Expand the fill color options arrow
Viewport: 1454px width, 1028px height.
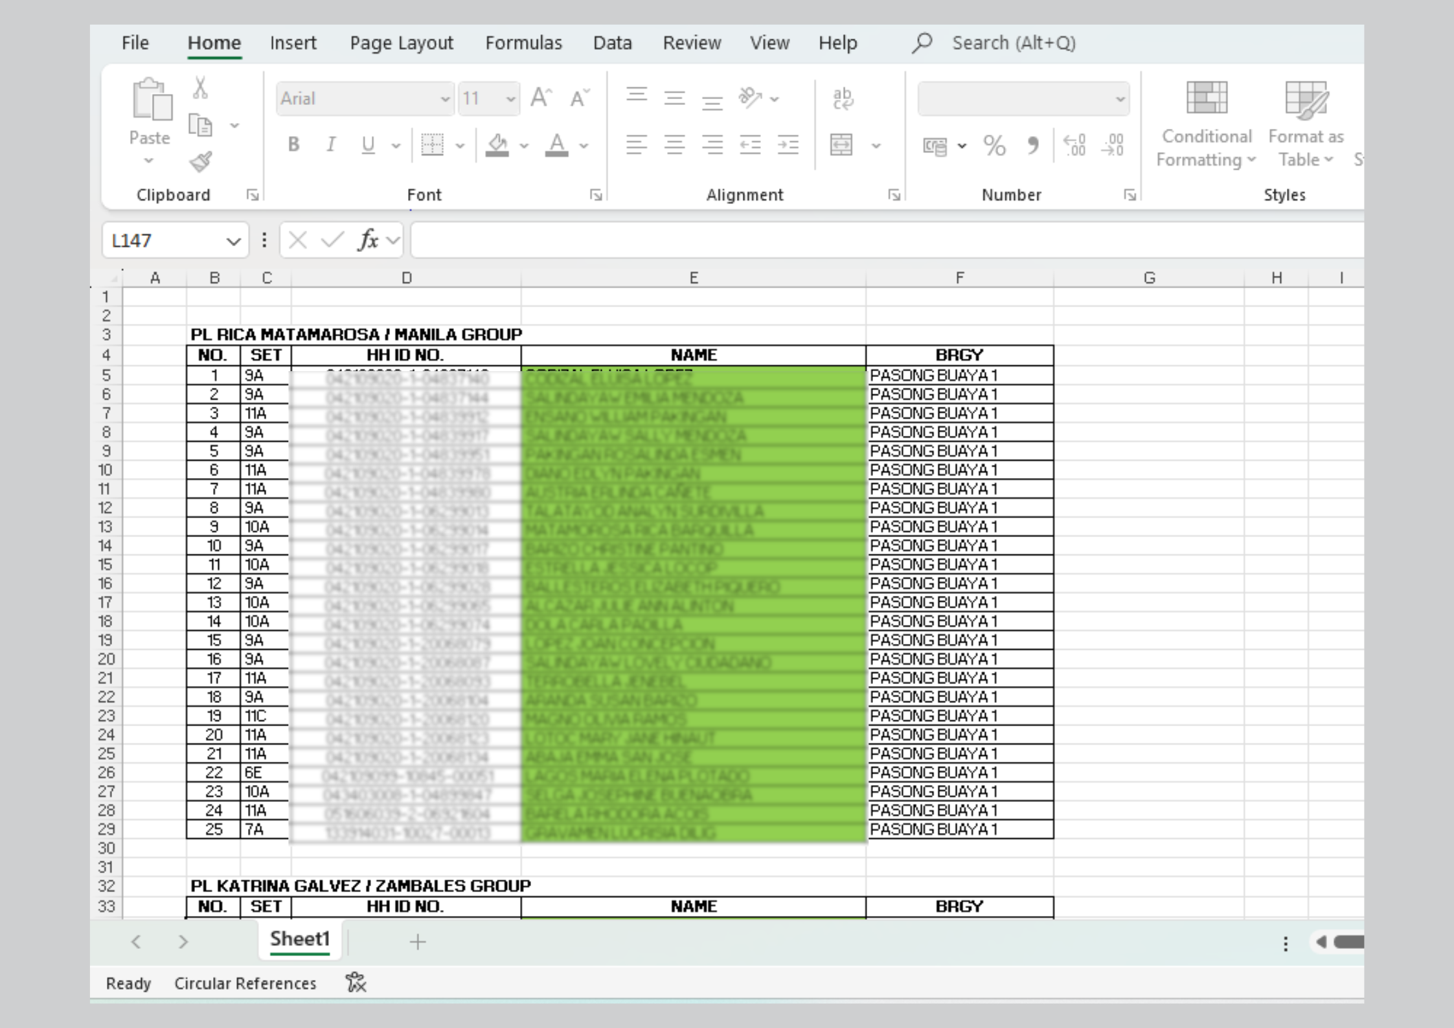tap(524, 146)
